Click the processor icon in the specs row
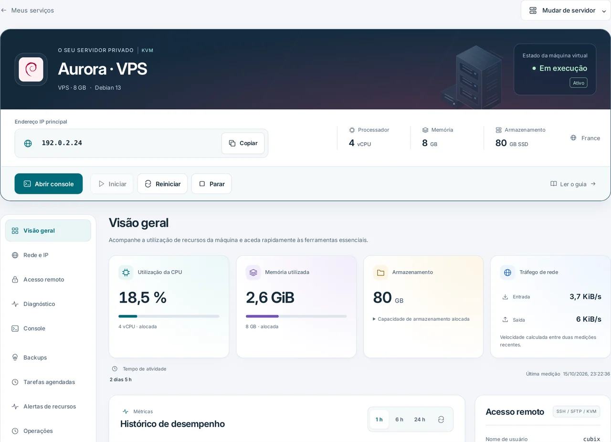611x442 pixels. pyautogui.click(x=352, y=130)
